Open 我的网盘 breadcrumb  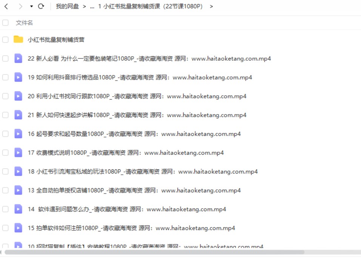pos(67,6)
